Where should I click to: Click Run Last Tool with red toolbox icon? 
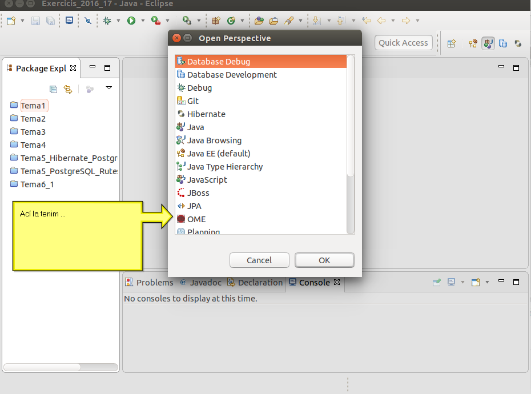coord(156,21)
